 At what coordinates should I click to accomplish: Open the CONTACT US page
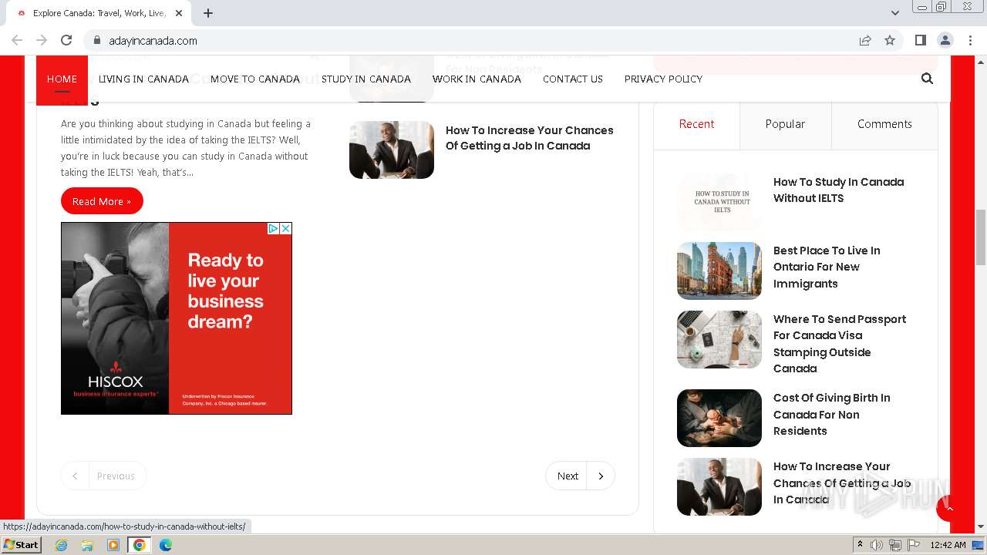pyautogui.click(x=573, y=79)
